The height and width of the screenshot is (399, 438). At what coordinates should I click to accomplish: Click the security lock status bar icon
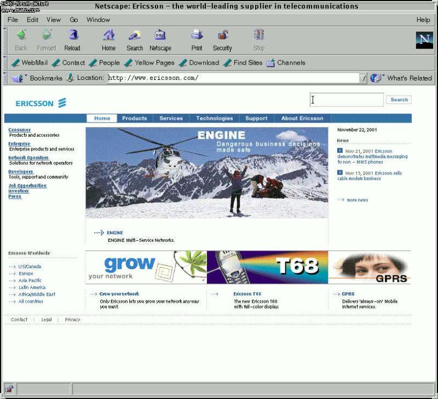coord(9,389)
